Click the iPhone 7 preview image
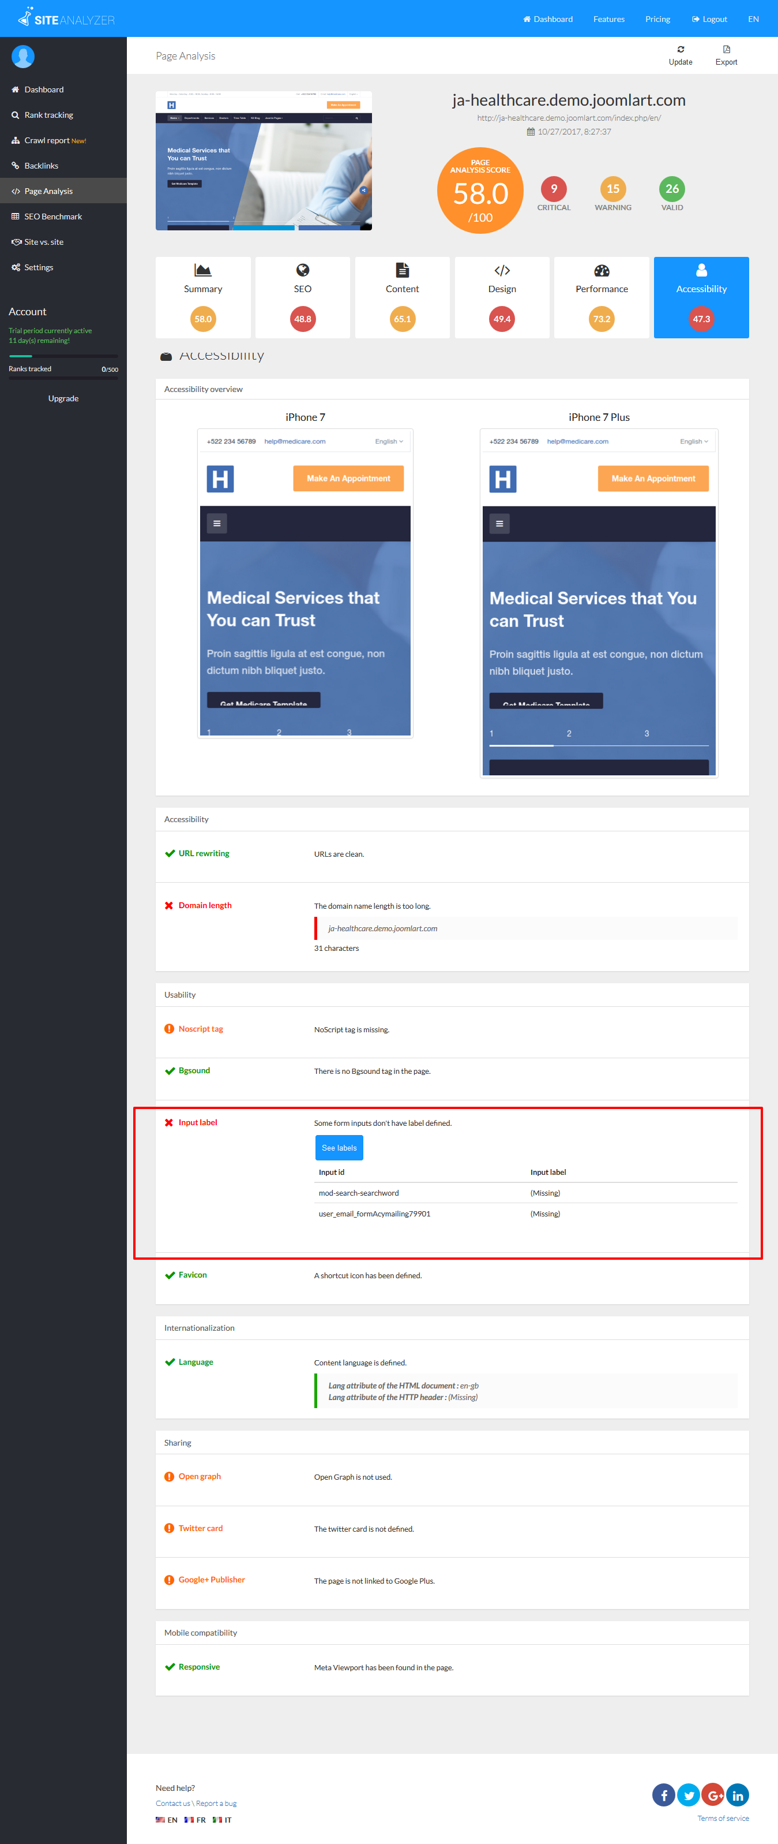778x1844 pixels. coord(305,583)
